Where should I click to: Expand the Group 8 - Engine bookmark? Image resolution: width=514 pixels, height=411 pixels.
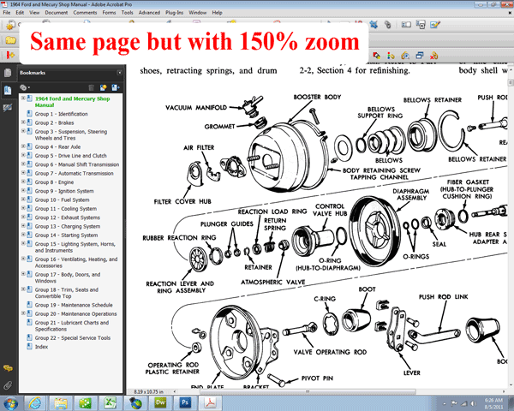23,182
